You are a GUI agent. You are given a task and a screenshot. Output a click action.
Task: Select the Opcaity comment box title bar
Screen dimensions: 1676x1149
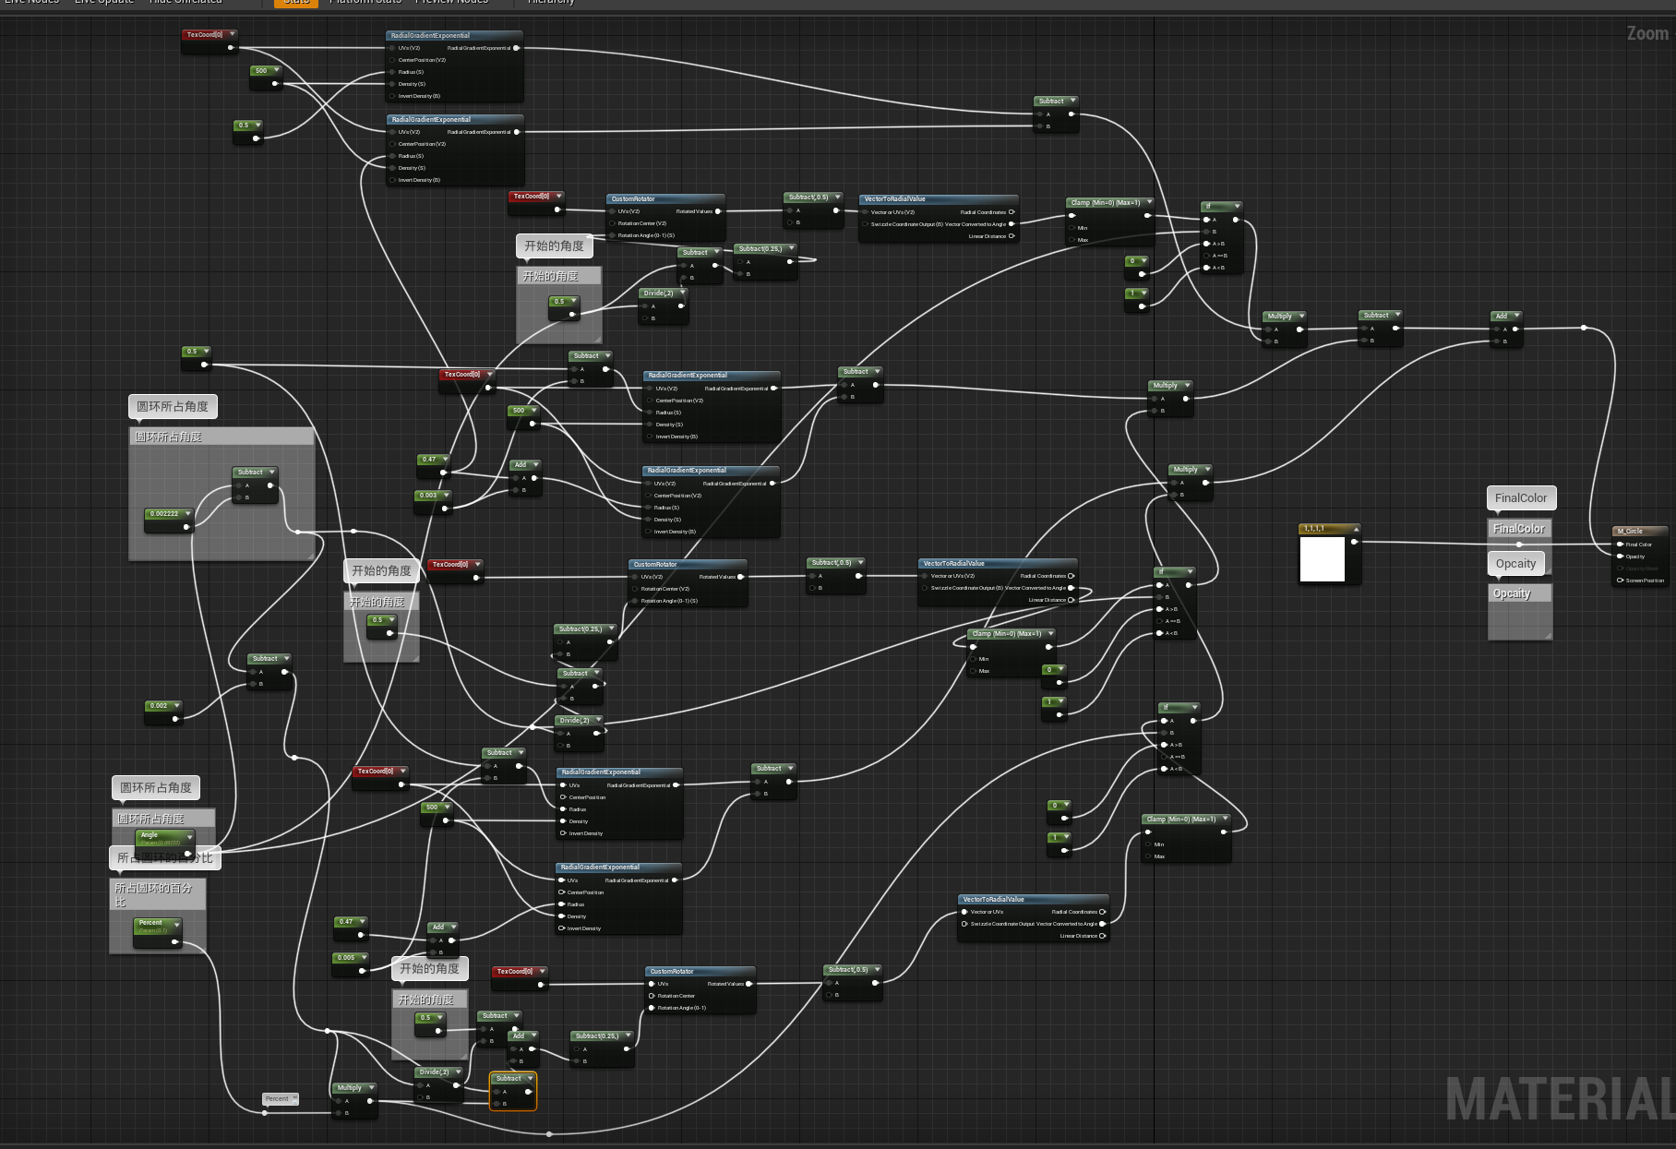click(1519, 593)
